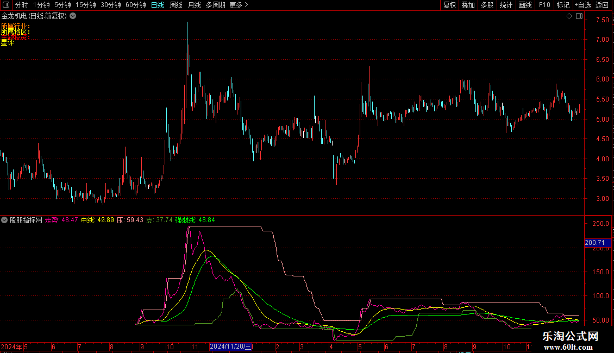614x353 pixels.
Task: Click the 走势: 48.47 value
Action: 61,220
